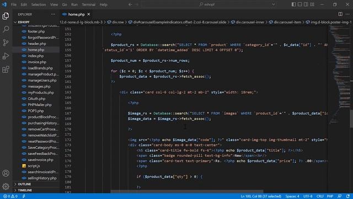Toggle the secondary side bar layout icon
Image resolution: width=353 pixels, height=199 pixels.
click(x=306, y=4)
